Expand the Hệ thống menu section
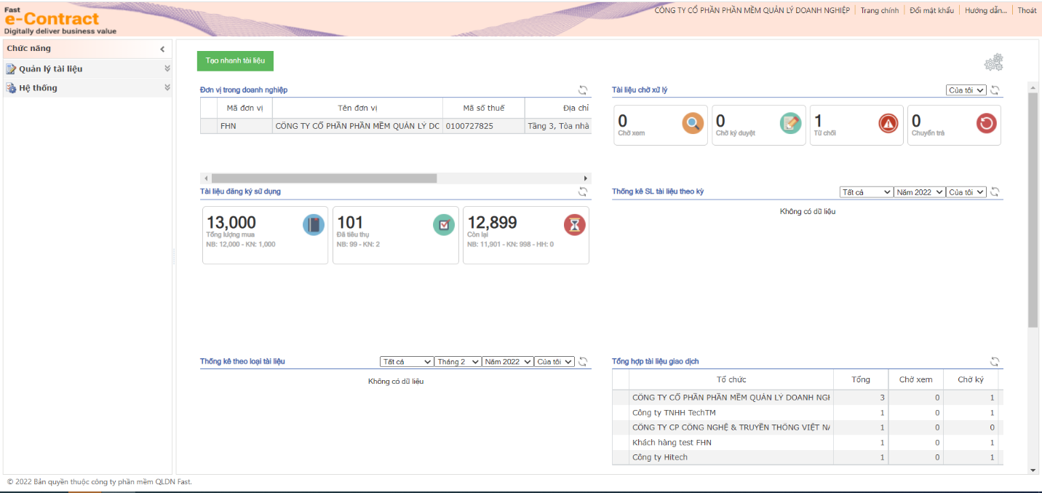Image resolution: width=1042 pixels, height=493 pixels. 167,87
